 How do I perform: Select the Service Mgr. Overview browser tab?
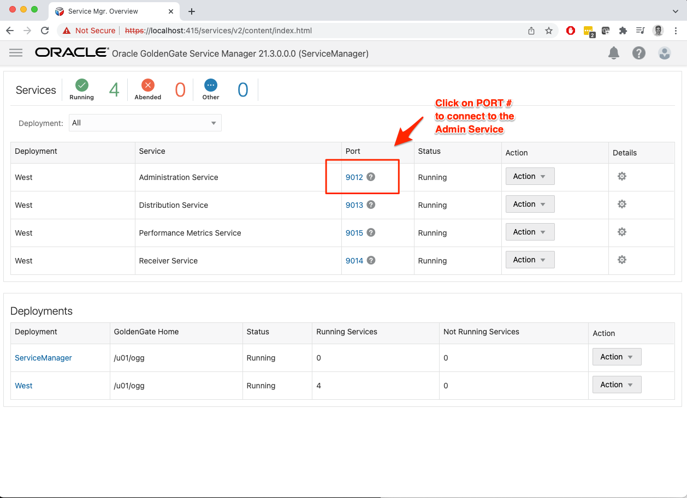[103, 11]
